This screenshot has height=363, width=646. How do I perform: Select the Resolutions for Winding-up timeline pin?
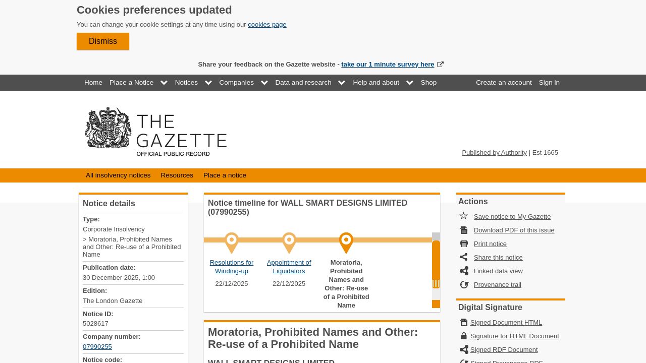pos(232,243)
